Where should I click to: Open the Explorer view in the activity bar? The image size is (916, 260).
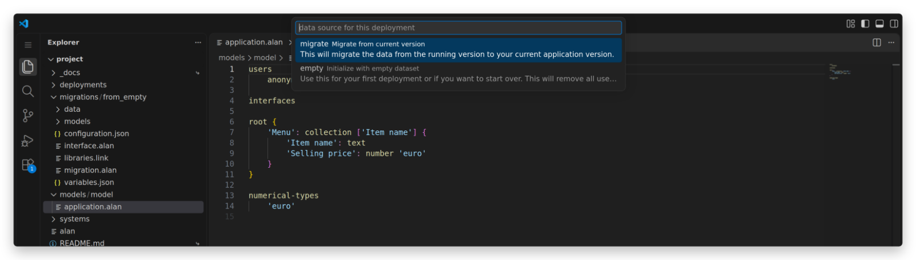[27, 66]
